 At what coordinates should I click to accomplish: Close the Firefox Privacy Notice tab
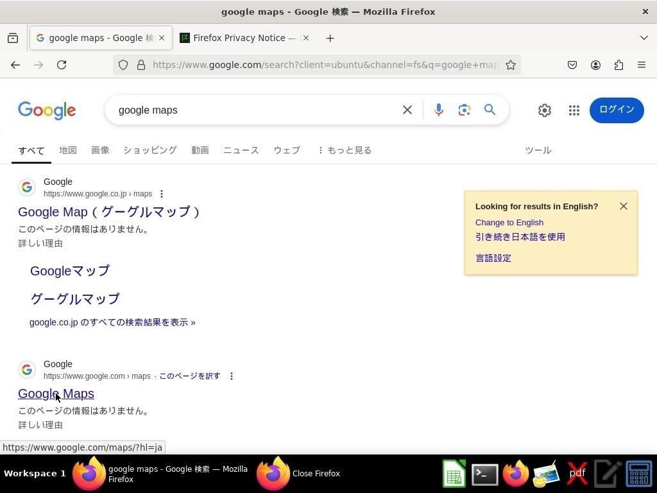point(306,38)
